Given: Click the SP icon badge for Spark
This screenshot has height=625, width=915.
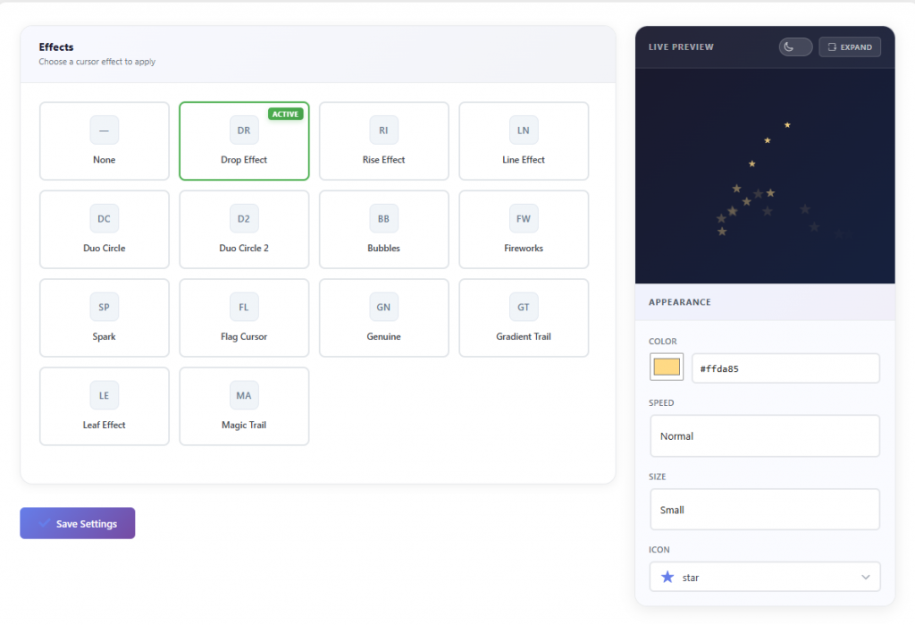Looking at the screenshot, I should 104,307.
